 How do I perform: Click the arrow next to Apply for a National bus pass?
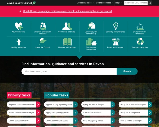[x=150, y=105]
